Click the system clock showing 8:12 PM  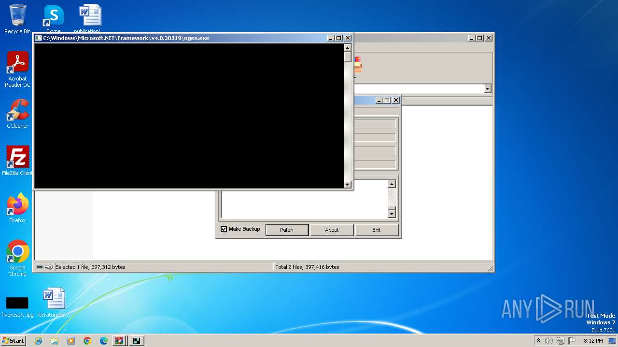click(593, 341)
